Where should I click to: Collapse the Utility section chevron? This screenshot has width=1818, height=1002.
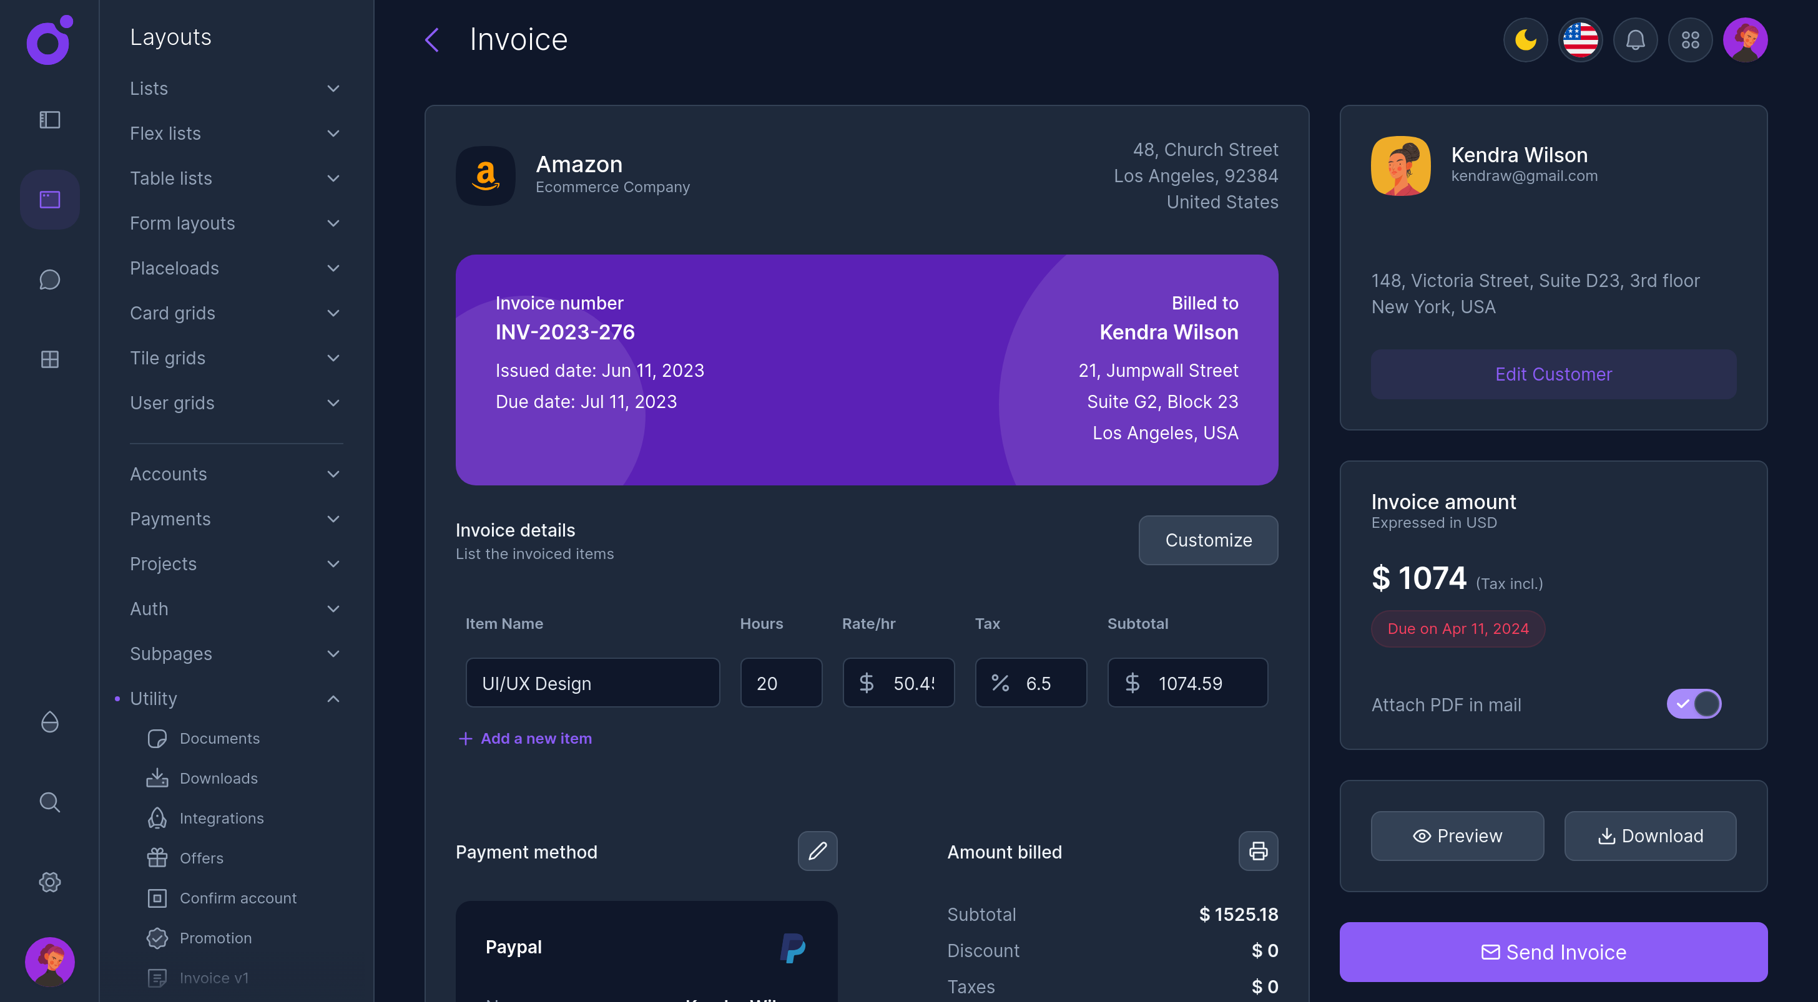(333, 699)
